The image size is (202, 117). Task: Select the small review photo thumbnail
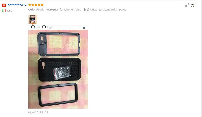[x=33, y=19]
